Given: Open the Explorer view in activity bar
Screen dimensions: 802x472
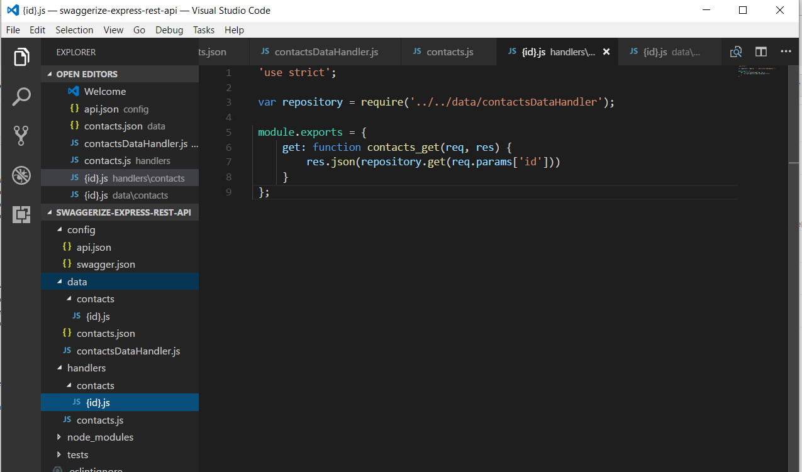Looking at the screenshot, I should click(x=21, y=57).
